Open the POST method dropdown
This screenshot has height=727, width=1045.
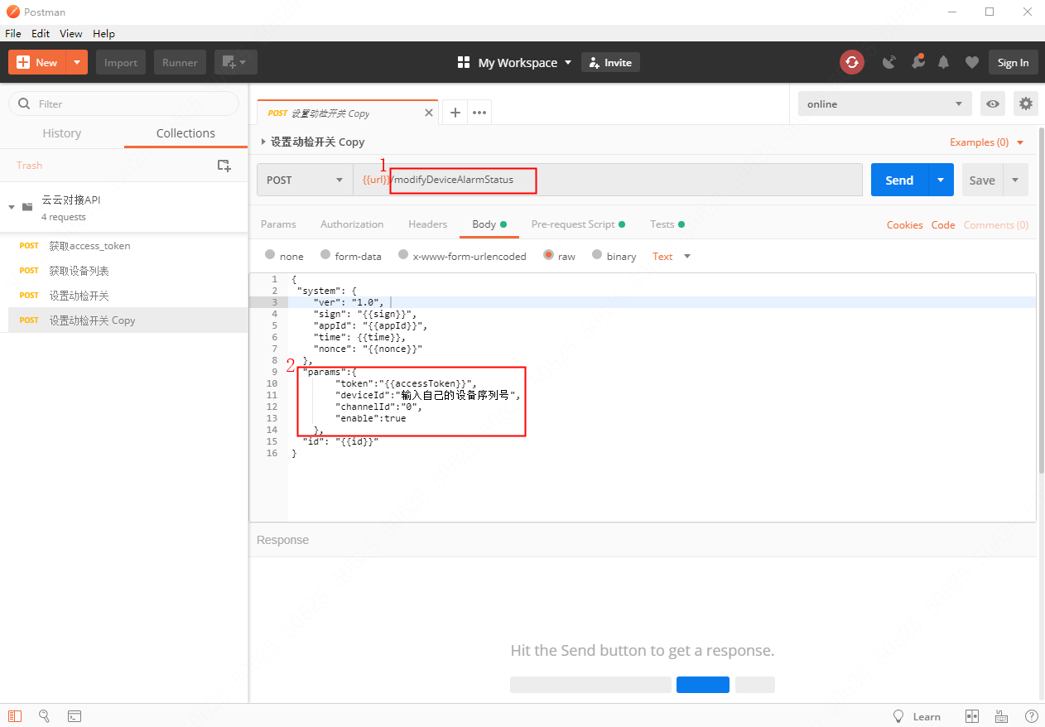305,181
